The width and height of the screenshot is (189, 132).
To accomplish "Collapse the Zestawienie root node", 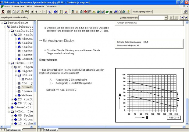I will [x=2, y=22].
